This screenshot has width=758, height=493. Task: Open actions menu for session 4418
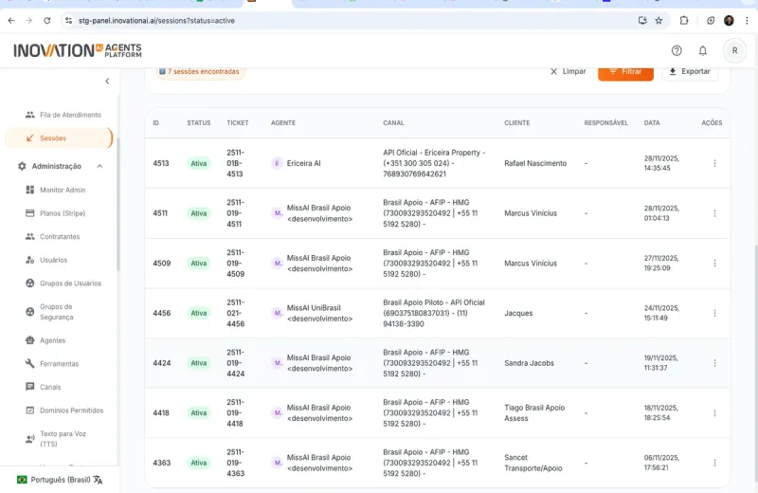coord(714,412)
